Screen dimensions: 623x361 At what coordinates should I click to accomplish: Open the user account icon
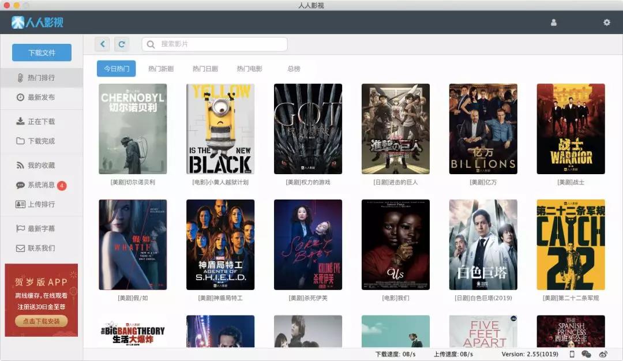(553, 22)
